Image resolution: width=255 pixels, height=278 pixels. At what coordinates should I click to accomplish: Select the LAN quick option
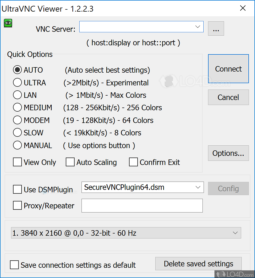17,95
